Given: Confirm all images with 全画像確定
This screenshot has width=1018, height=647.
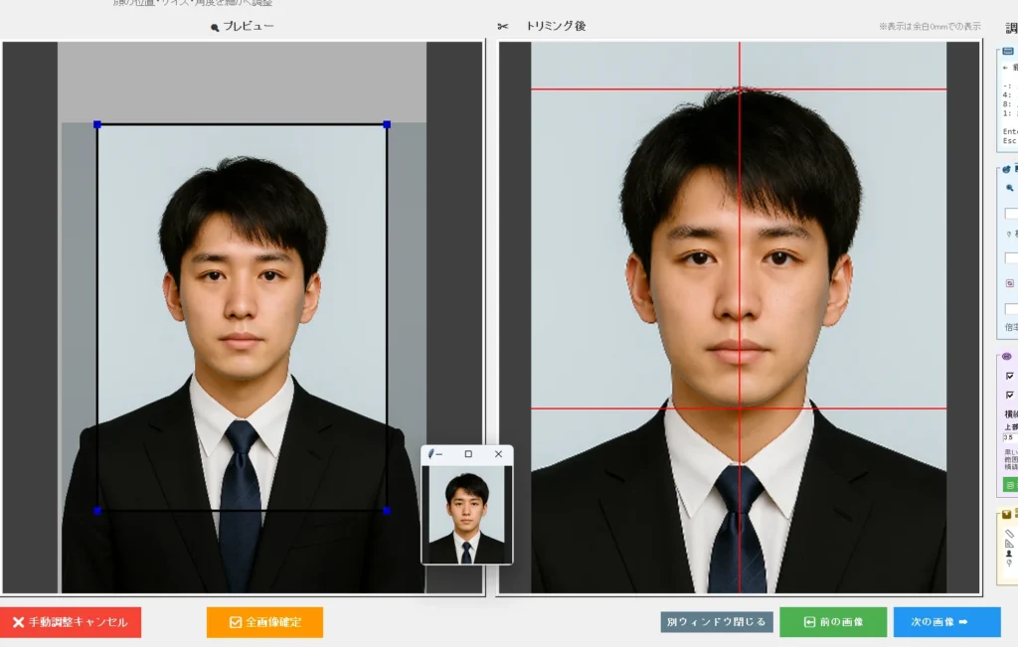Looking at the screenshot, I should [264, 622].
